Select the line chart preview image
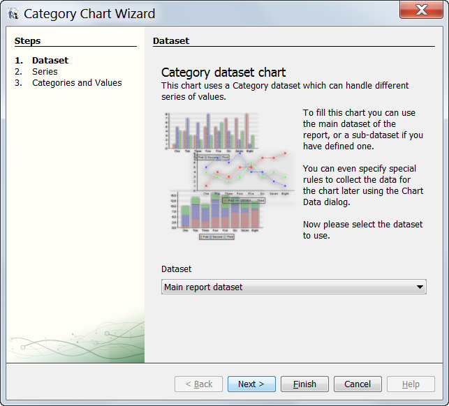Screen dimensions: 449x406 coord(244,171)
